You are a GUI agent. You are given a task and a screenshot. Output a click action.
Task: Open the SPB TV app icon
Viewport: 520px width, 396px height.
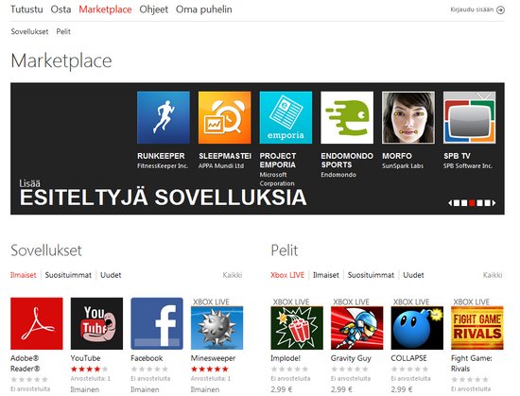(x=470, y=117)
